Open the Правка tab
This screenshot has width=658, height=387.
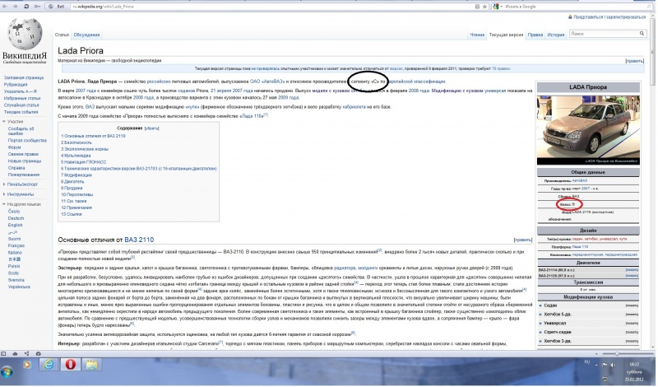(x=535, y=35)
